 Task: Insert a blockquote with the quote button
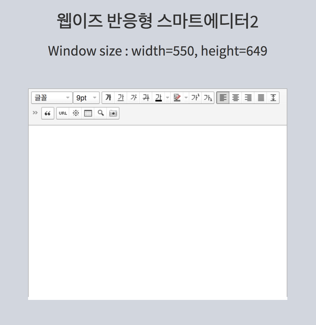tap(48, 113)
